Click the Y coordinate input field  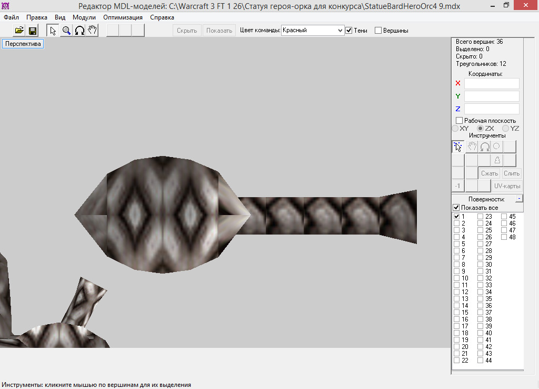tap(492, 96)
